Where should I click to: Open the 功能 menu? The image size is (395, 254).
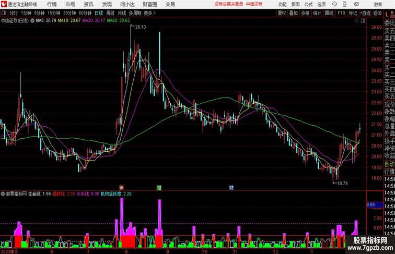point(282,4)
